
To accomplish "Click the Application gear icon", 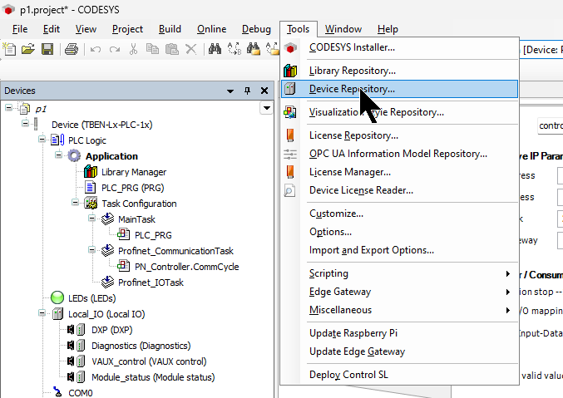I will pos(74,156).
